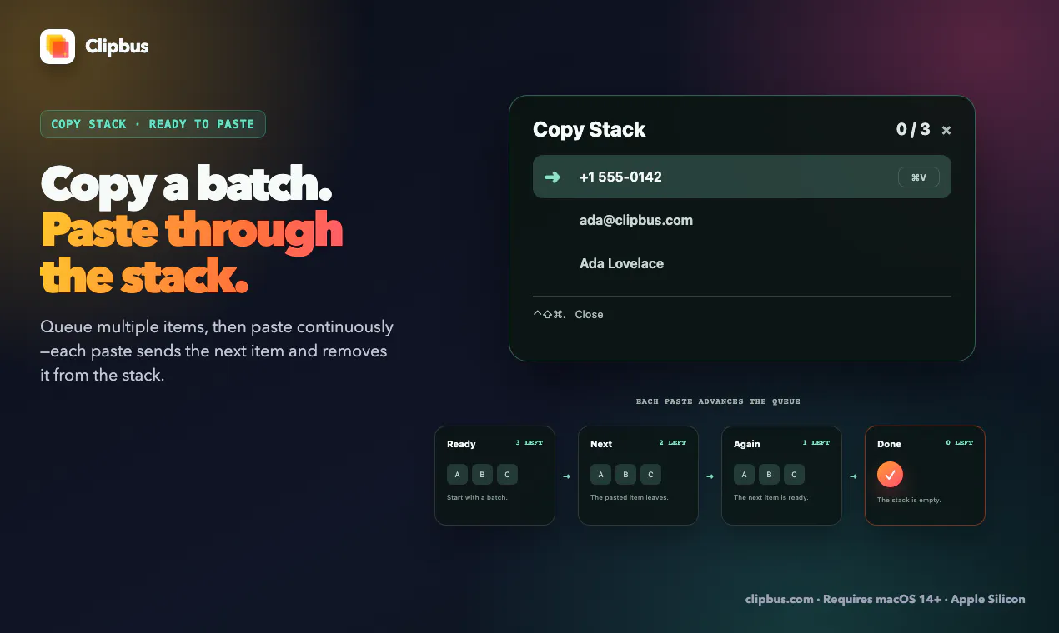
Task: Click 'Start with a batch.' caption
Action: click(477, 497)
